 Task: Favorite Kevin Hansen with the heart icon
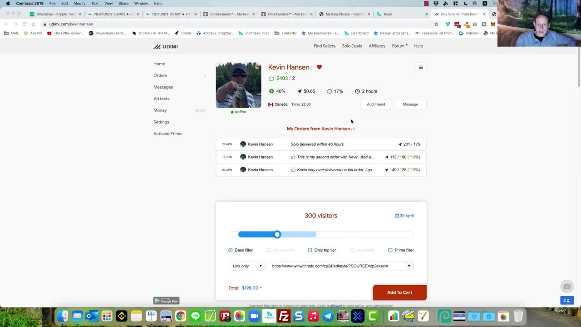[x=319, y=67]
